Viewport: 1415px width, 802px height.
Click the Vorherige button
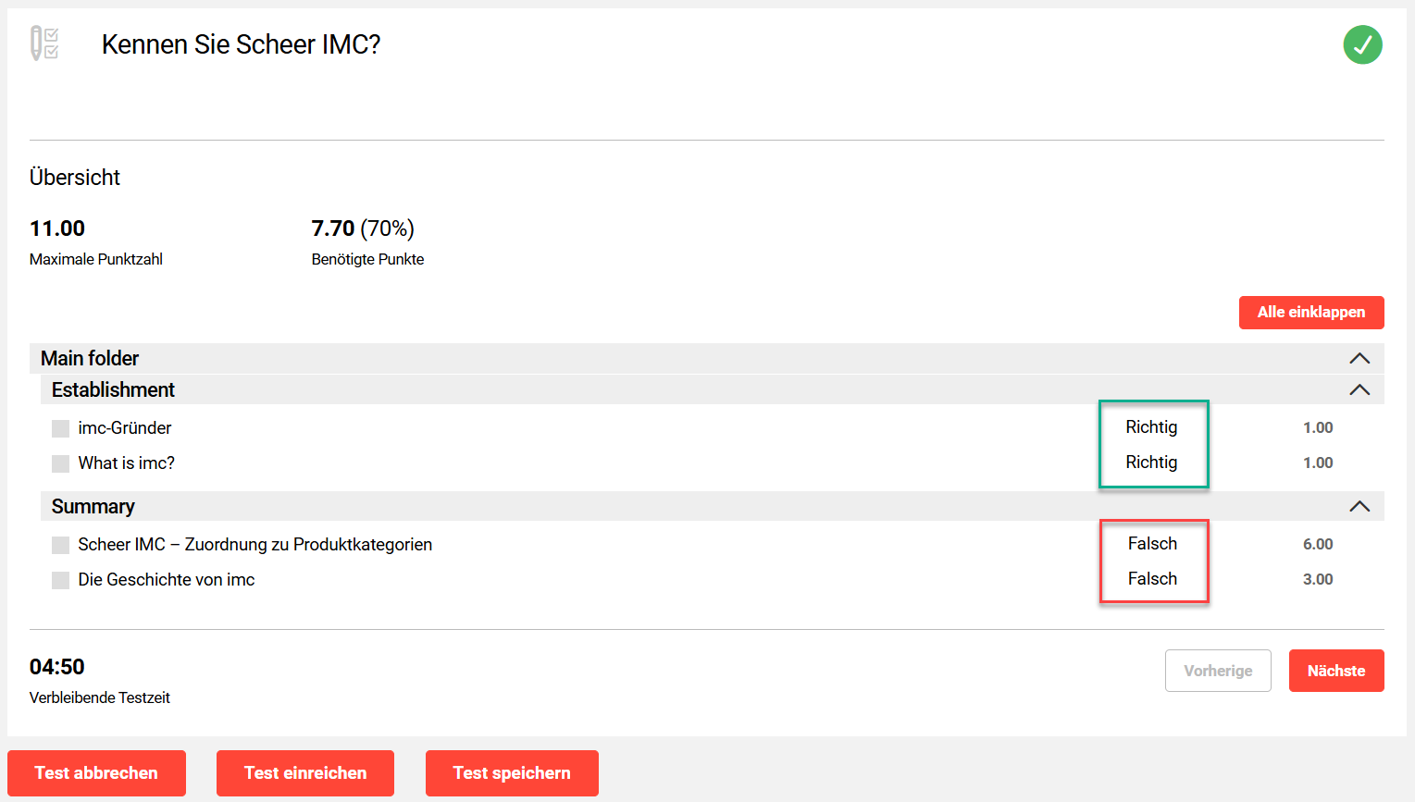pos(1218,671)
